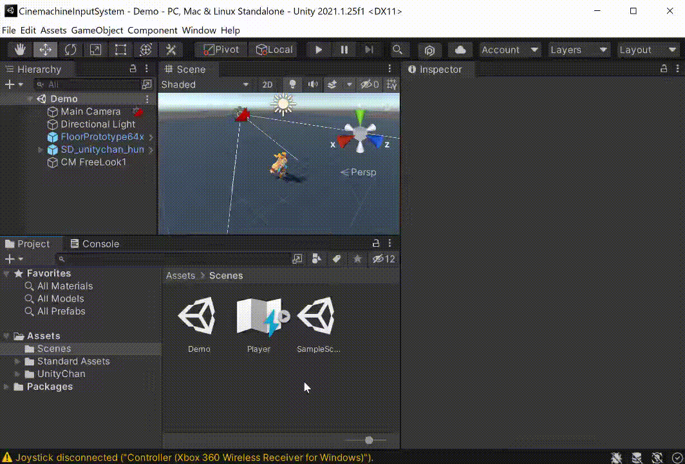Screen dimensions: 685x464
Task: Focus the Hierarchy search field
Action: click(x=88, y=84)
